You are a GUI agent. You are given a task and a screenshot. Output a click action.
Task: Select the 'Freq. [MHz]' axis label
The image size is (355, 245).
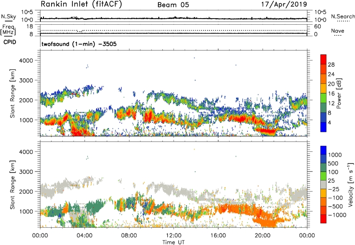point(8,30)
